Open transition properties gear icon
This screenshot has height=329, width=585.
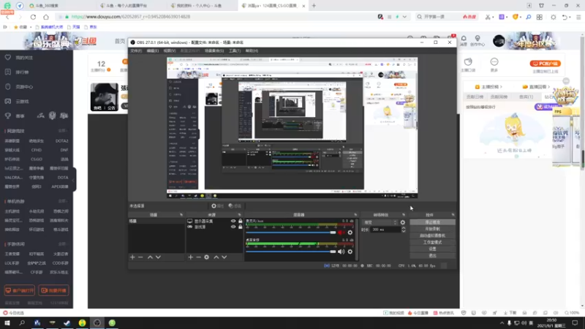(x=403, y=222)
